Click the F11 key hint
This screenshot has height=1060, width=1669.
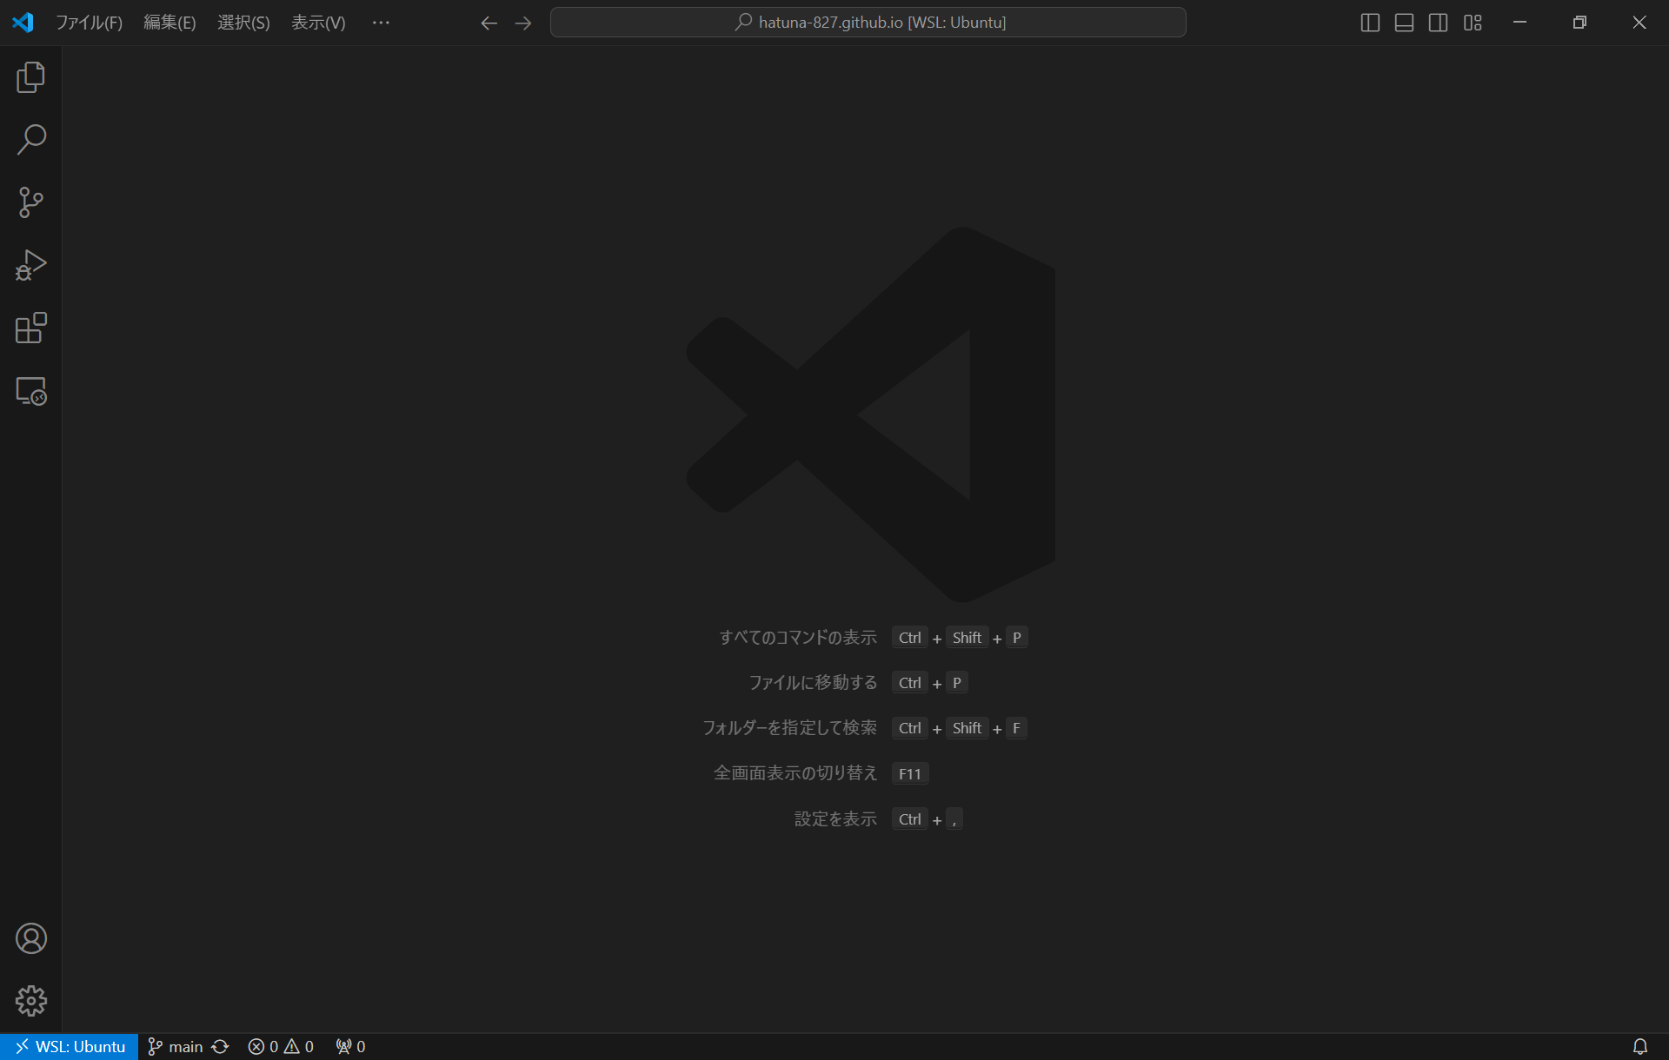pyautogui.click(x=910, y=773)
